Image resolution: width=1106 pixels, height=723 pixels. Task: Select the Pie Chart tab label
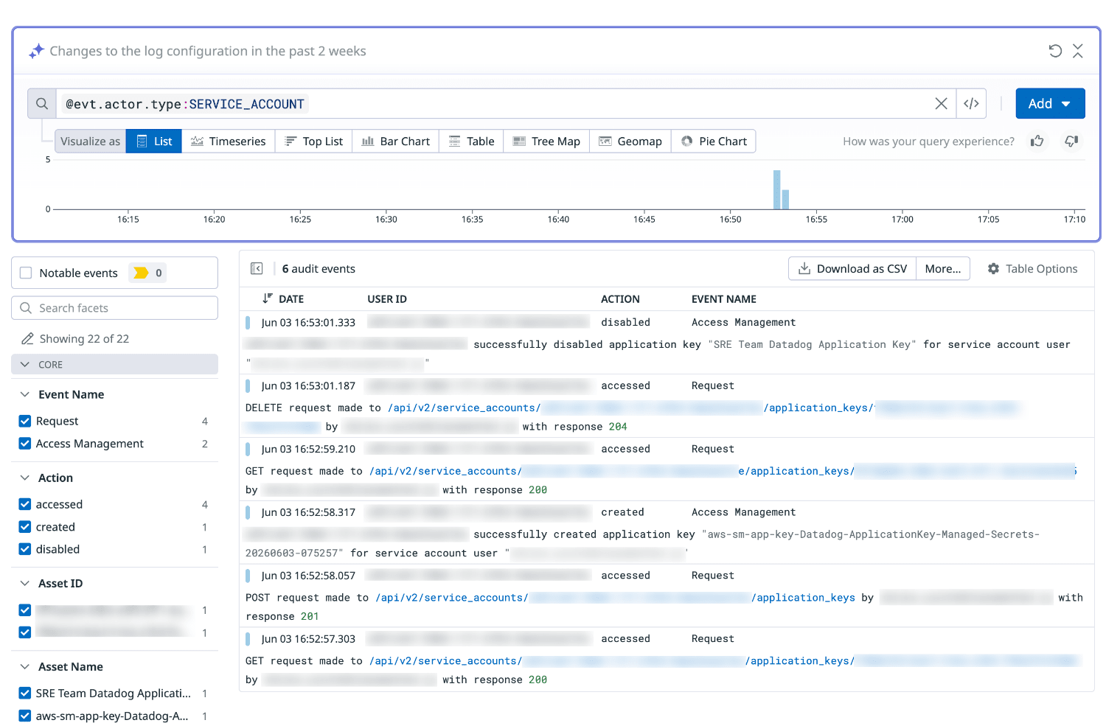click(x=723, y=141)
